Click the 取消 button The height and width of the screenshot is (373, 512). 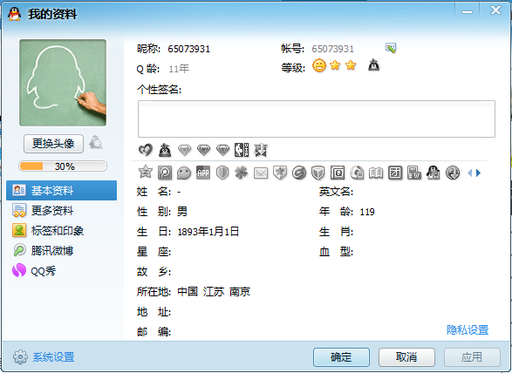click(x=406, y=357)
